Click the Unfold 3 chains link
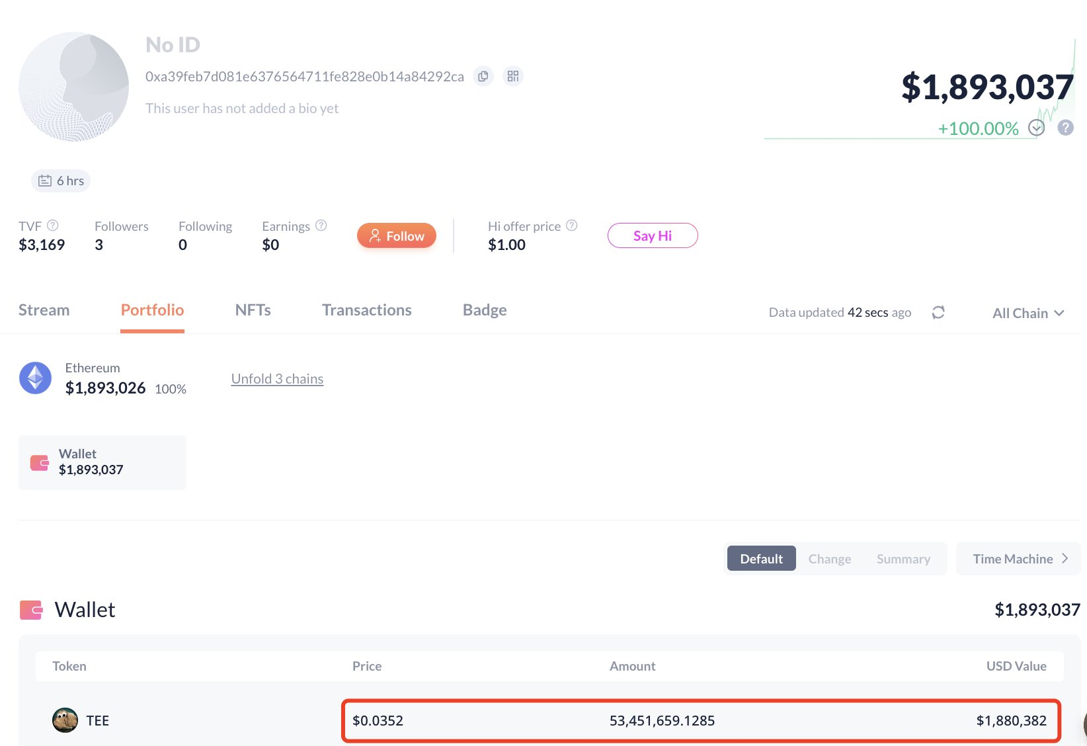1087x746 pixels. coord(277,379)
